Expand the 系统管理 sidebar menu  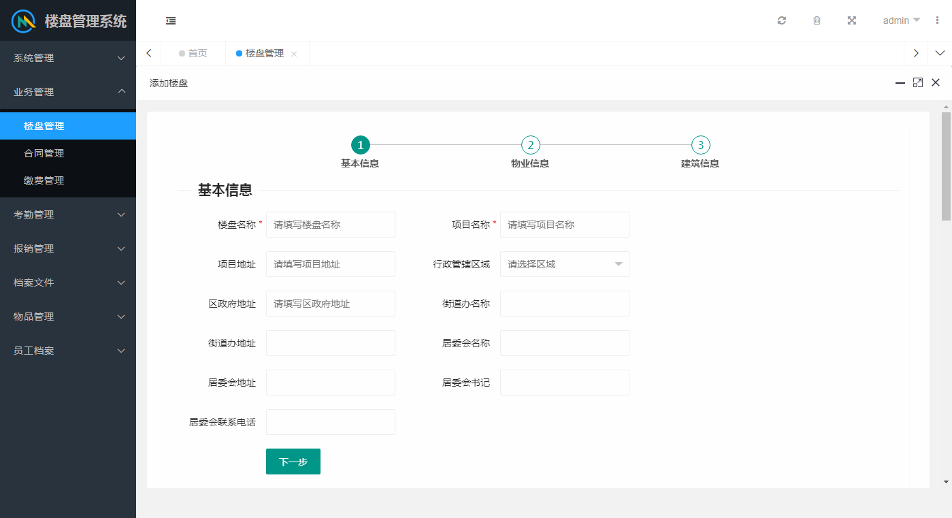click(68, 58)
